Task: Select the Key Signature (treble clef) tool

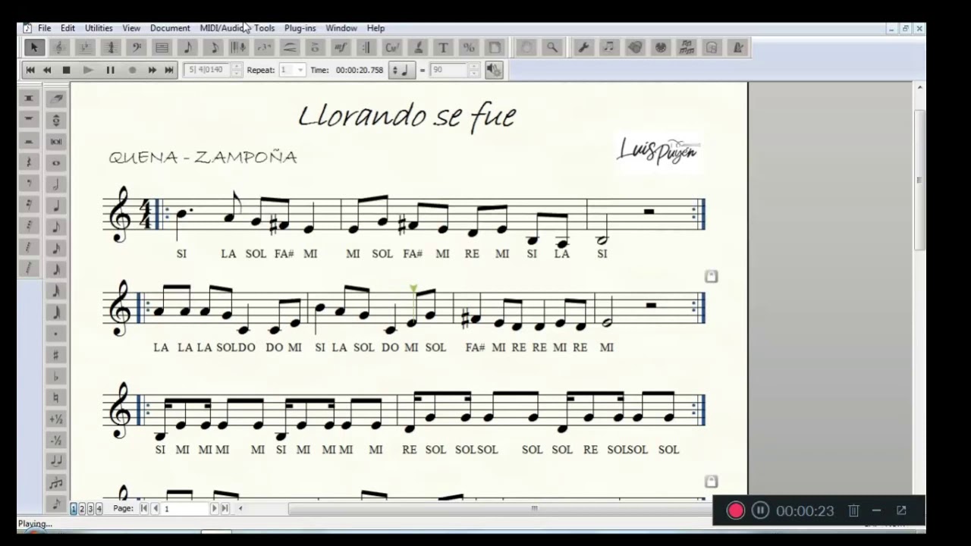Action: coord(60,48)
